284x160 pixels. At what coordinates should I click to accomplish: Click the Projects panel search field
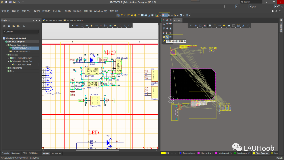click(x=21, y=32)
